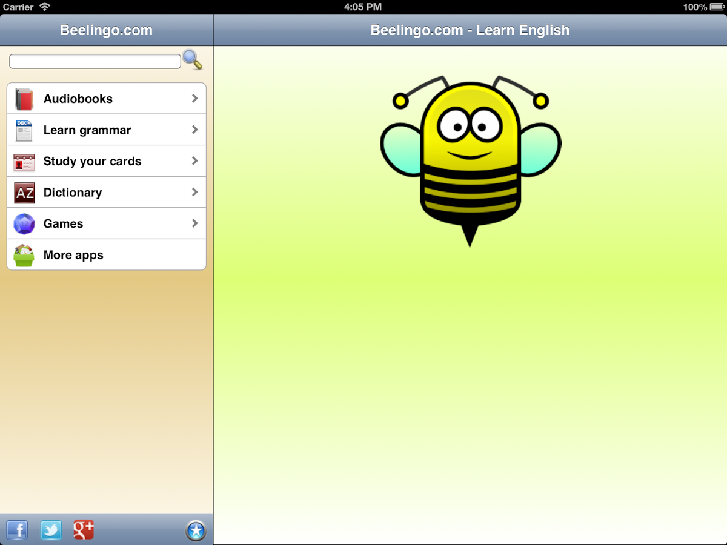Tap the star rating icon
Screen dimensions: 727x545
pyautogui.click(x=196, y=531)
